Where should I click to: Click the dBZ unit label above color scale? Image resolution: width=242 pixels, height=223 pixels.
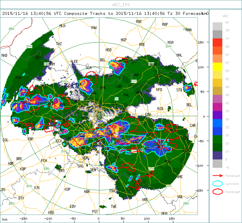[x=225, y=16]
